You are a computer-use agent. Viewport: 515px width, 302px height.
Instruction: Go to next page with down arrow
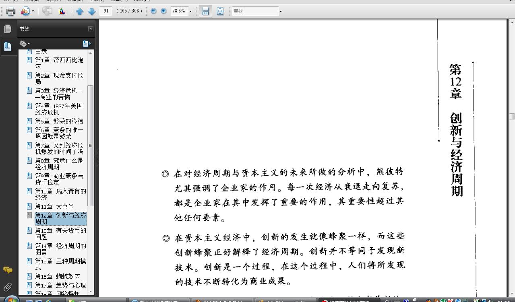pyautogui.click(x=92, y=11)
